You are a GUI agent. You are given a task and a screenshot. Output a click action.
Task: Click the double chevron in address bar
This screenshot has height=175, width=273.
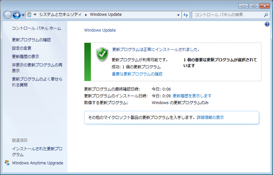(x=35, y=14)
